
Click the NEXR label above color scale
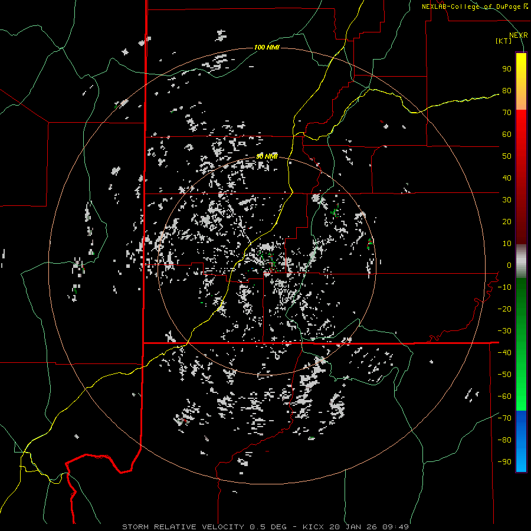(x=518, y=35)
